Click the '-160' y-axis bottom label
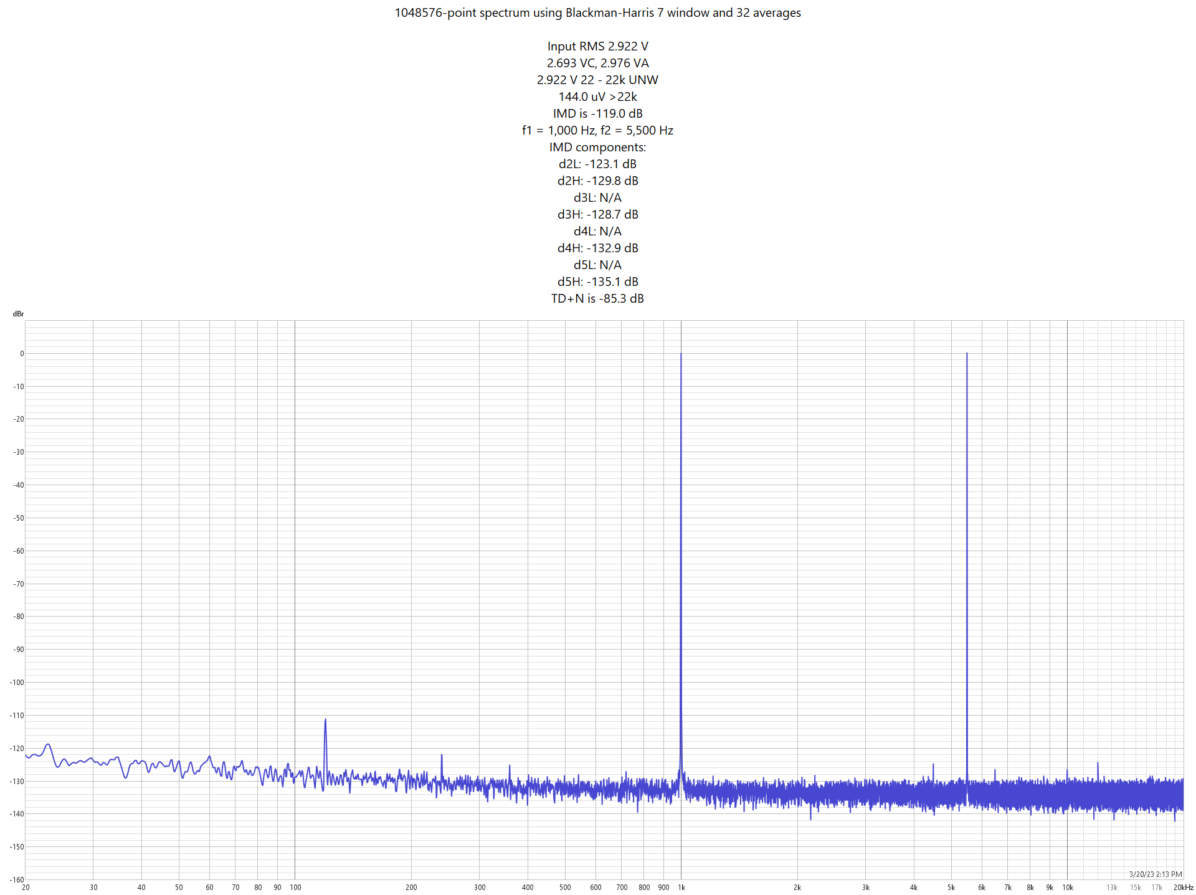 (17, 880)
